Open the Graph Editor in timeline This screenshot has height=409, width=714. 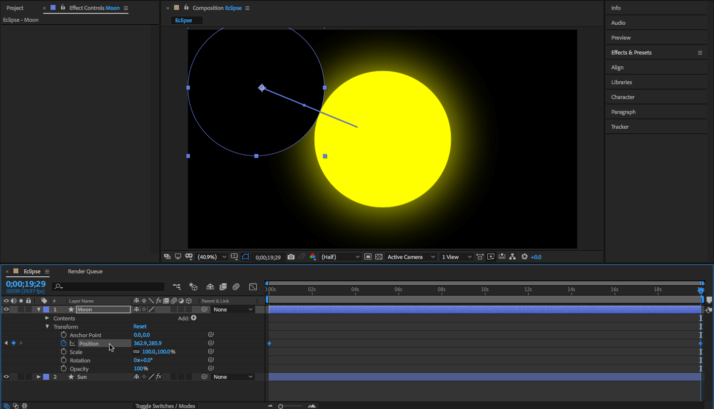(253, 287)
